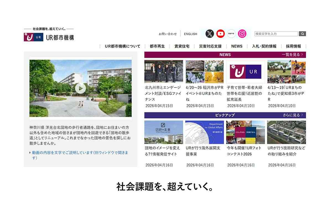
Task: Open the note social media icon
Action: tap(231, 34)
